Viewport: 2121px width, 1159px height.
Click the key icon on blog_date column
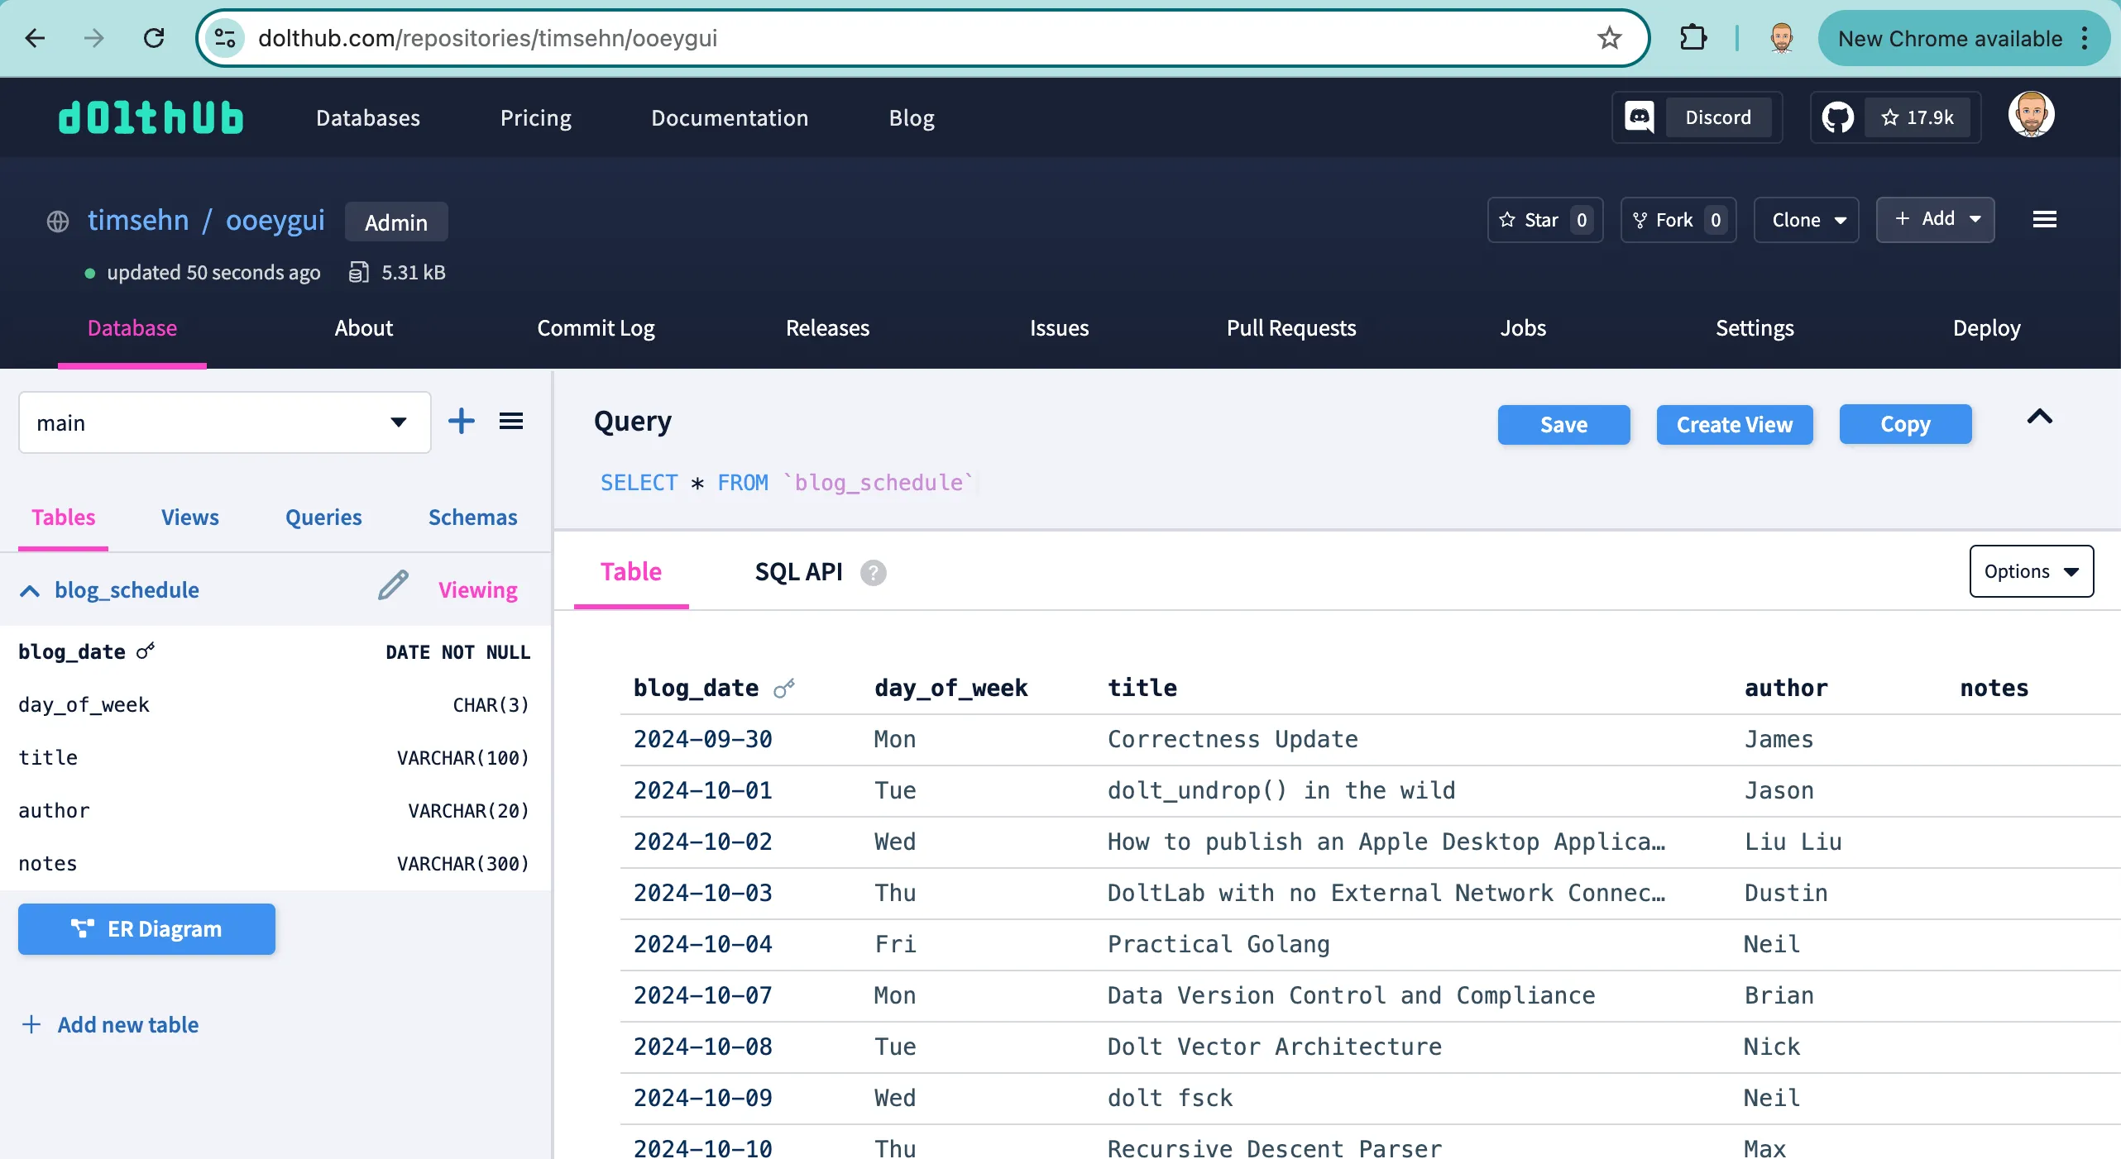point(145,651)
